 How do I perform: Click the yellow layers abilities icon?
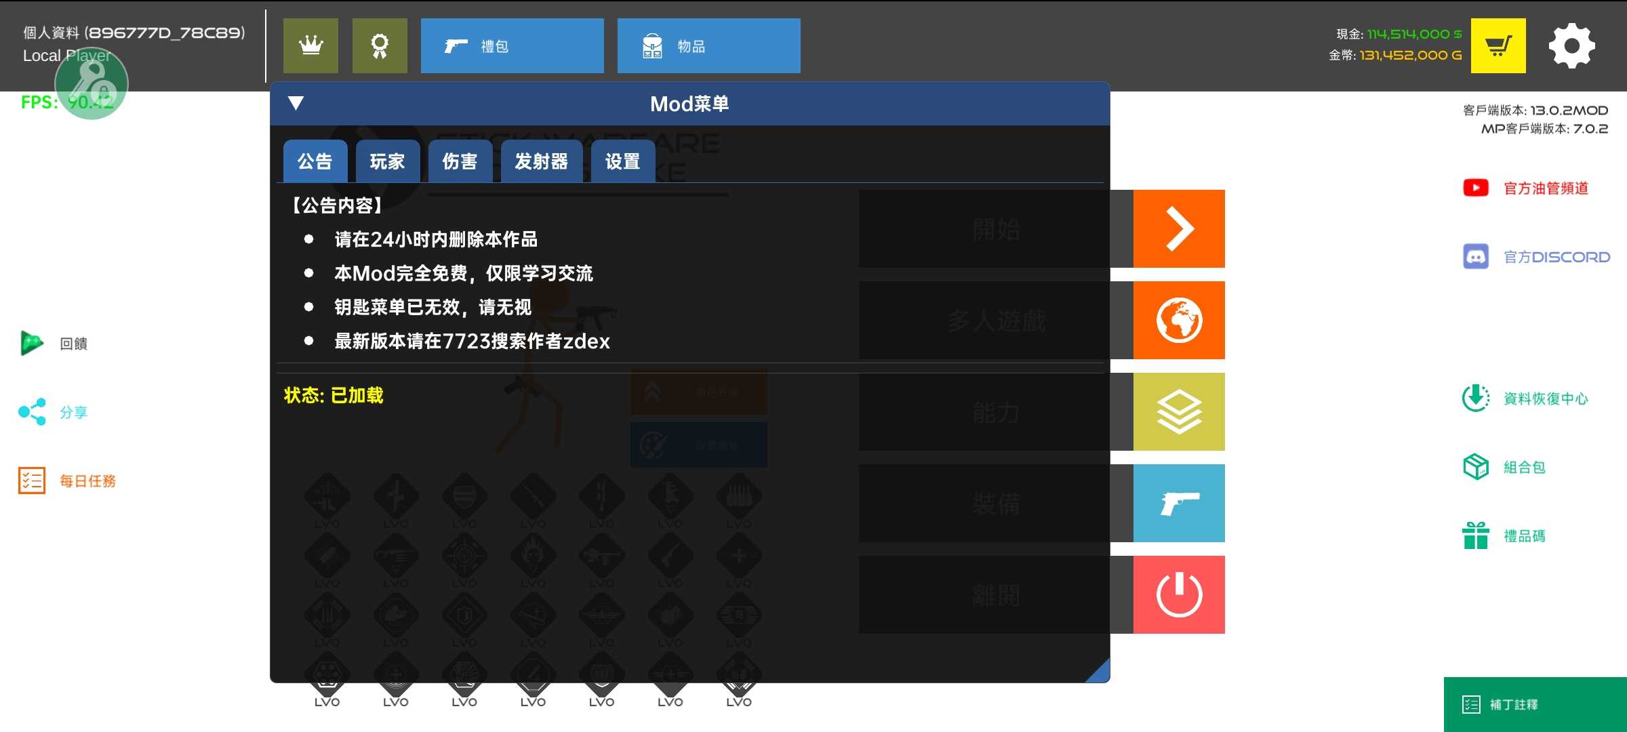pyautogui.click(x=1179, y=411)
